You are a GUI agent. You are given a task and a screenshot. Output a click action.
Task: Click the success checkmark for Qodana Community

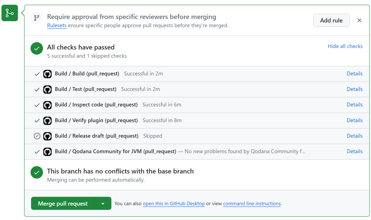click(37, 152)
